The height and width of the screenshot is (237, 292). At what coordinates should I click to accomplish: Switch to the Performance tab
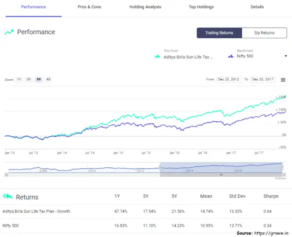33,7
